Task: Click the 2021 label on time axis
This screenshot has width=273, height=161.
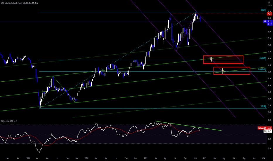Action: pos(87,158)
